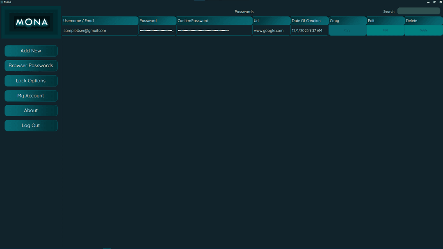The image size is (443, 249).
Task: Focus the Search input field
Action: [x=418, y=11]
